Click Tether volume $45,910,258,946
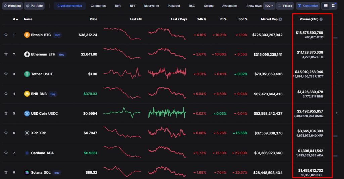This screenshot has width=344, height=179. click(309, 72)
